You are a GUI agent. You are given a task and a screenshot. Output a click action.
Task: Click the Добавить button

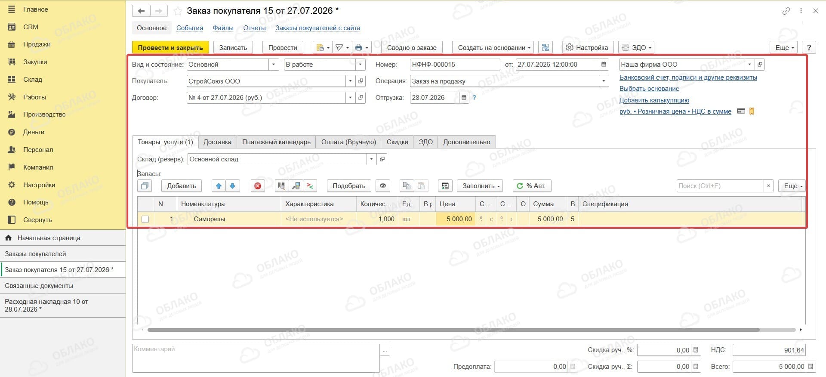182,186
